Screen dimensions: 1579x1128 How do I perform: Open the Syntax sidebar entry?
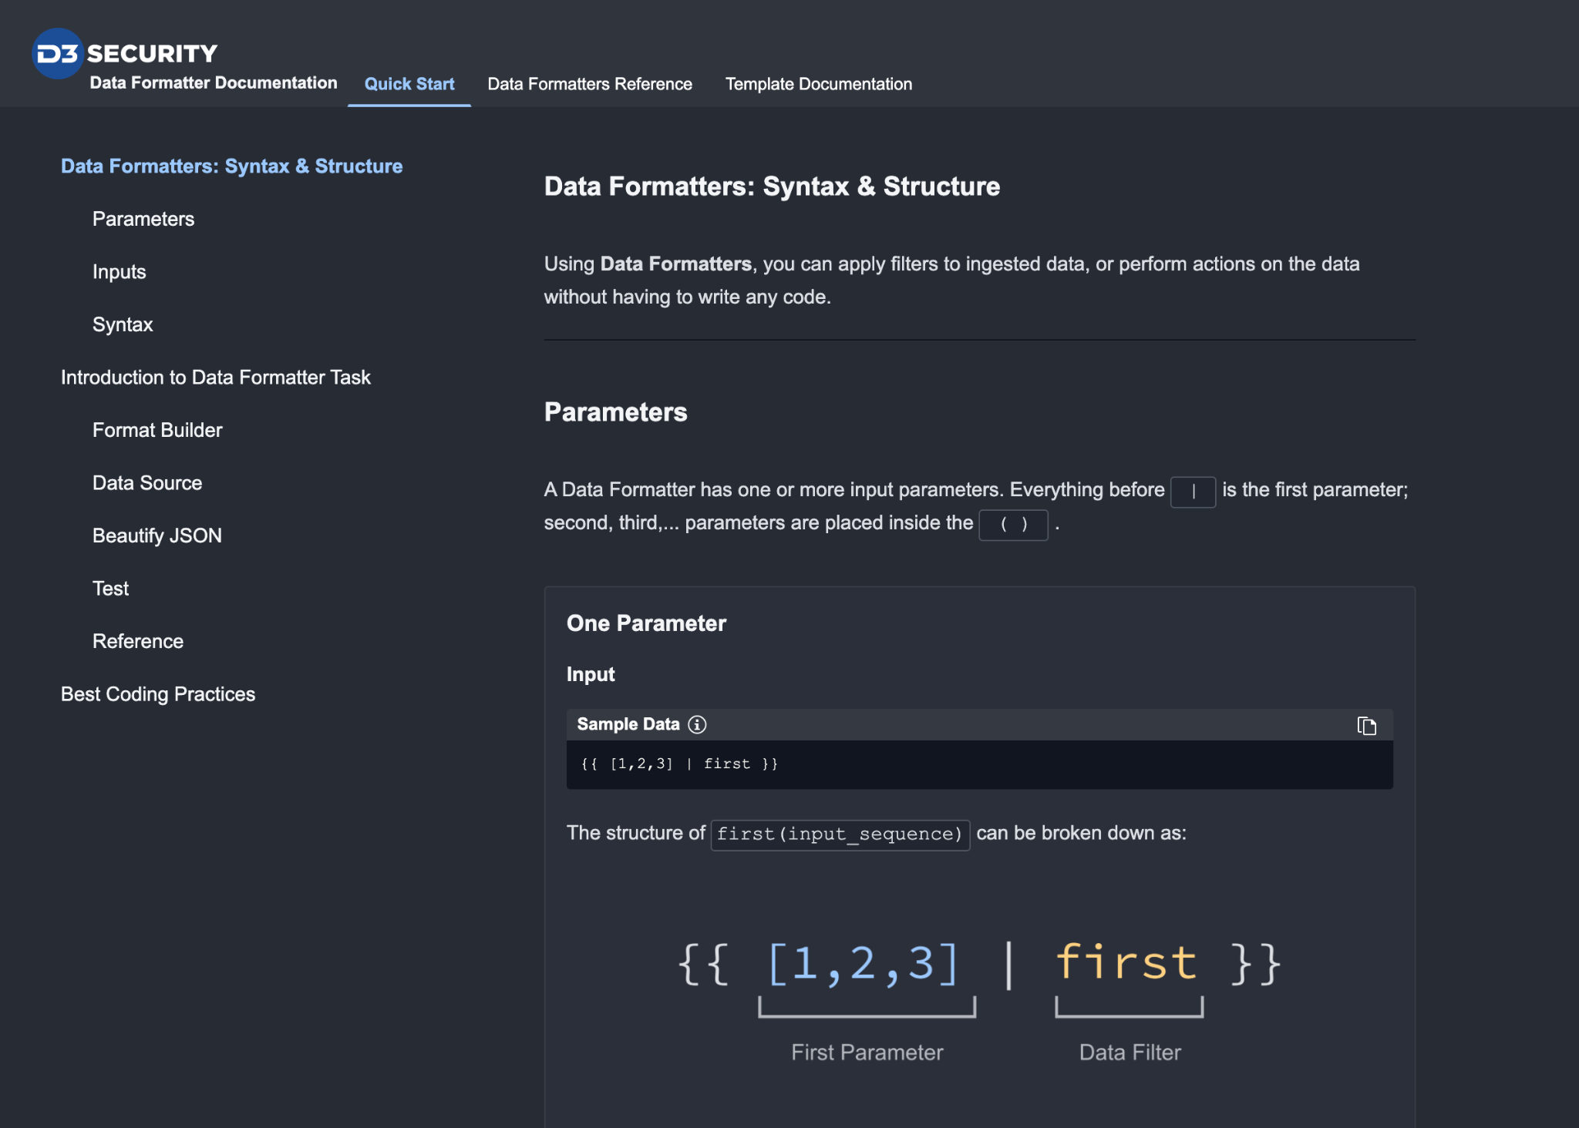point(123,324)
